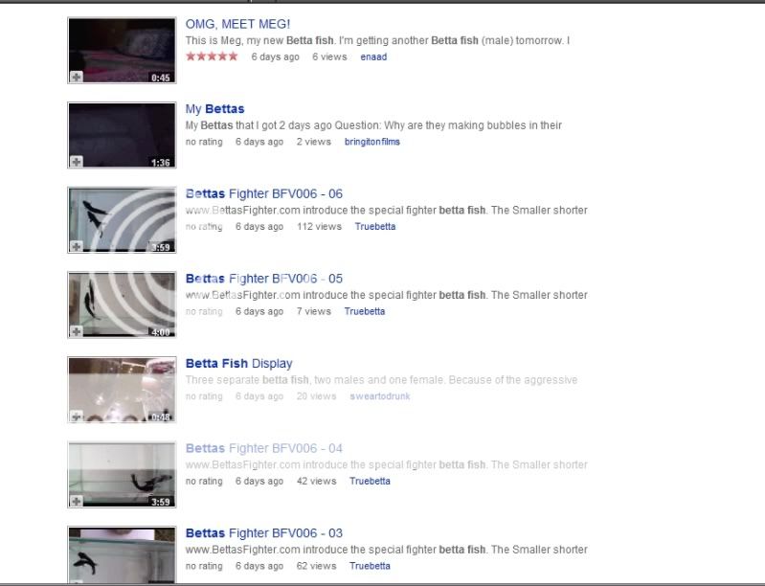765x586 pixels.
Task: Open Bettas Fighter BFV006 - 05 title
Action: (264, 279)
